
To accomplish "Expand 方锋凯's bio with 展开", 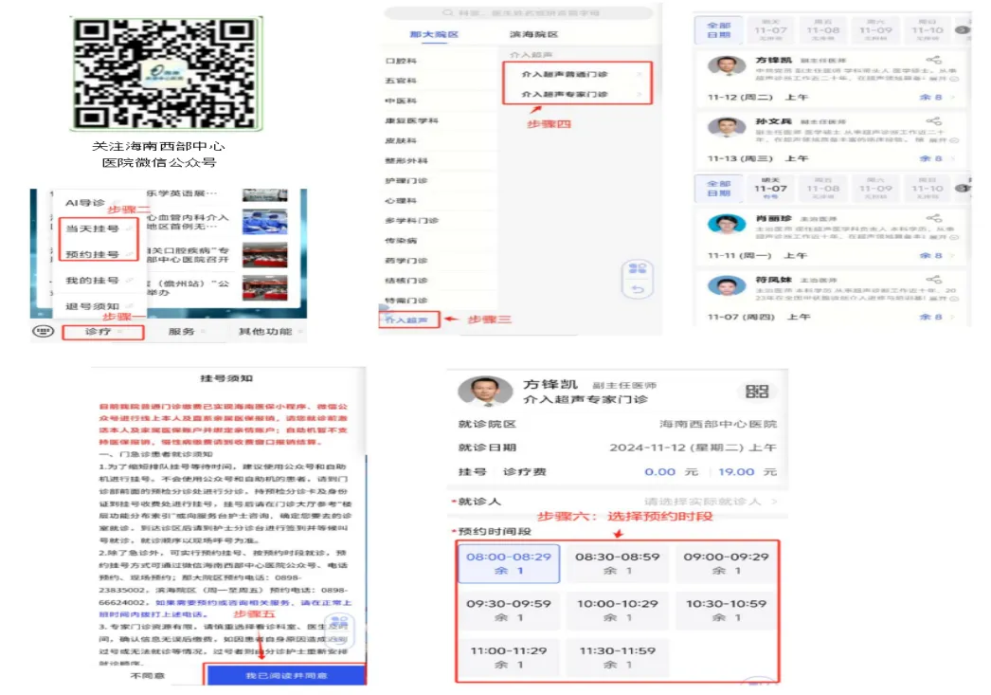I will 945,79.
